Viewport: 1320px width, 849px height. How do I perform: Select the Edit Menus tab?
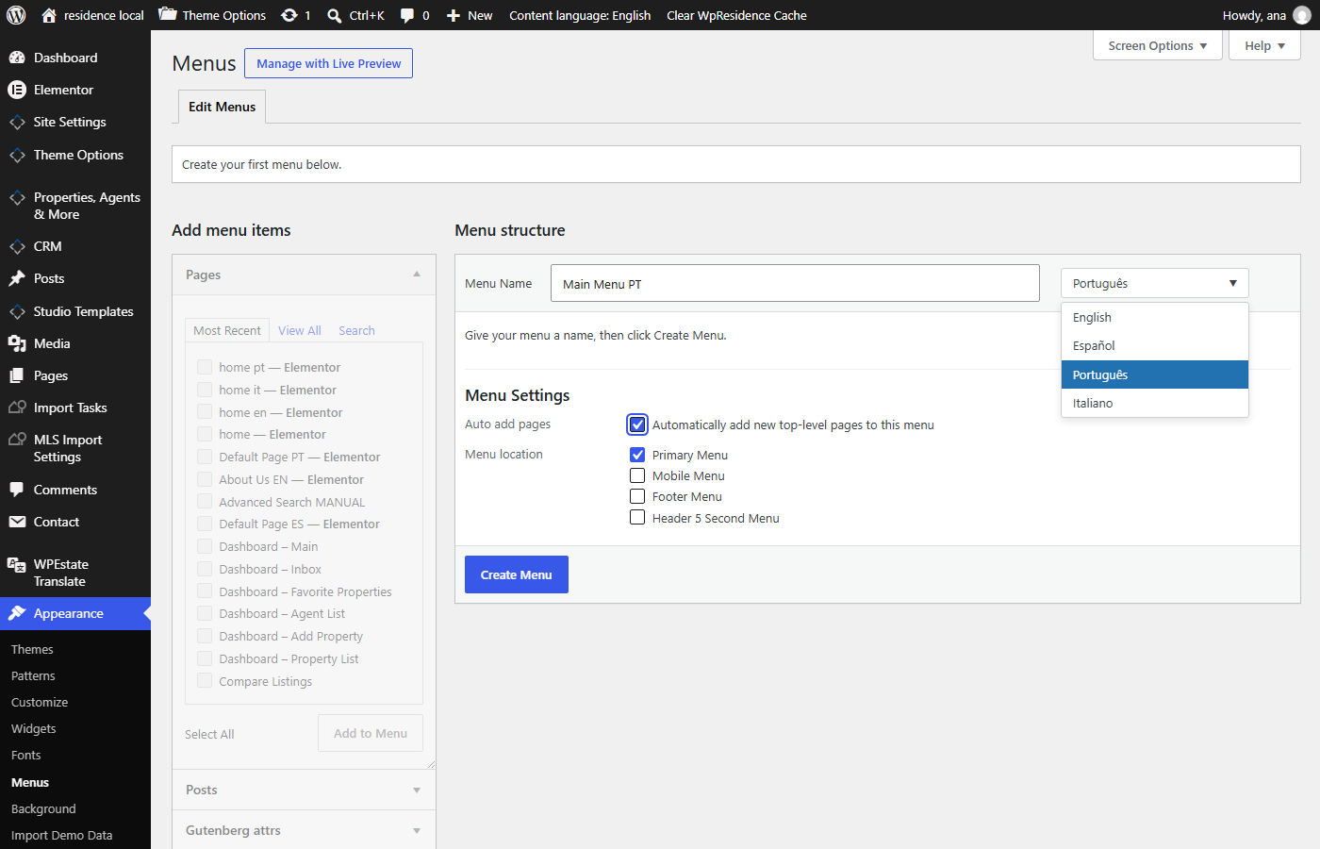click(222, 107)
